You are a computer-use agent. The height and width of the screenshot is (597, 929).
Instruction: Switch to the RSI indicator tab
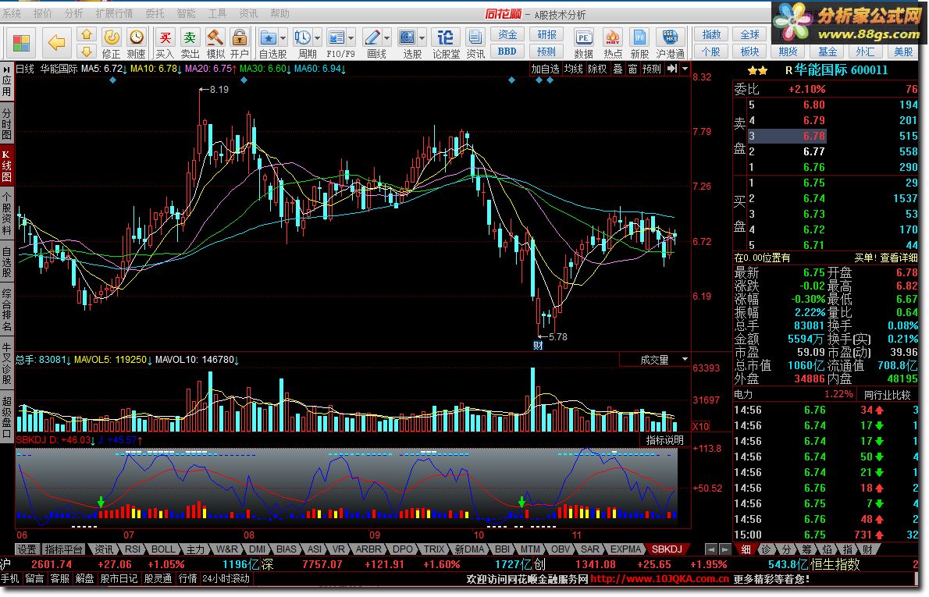[133, 549]
